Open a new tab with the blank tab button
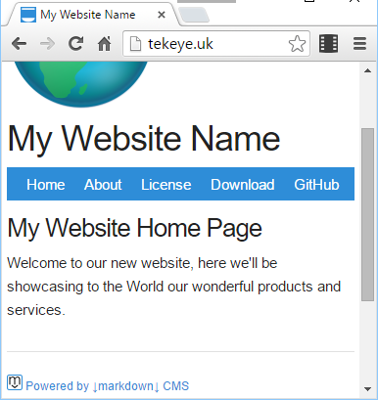The image size is (378, 400). [195, 15]
